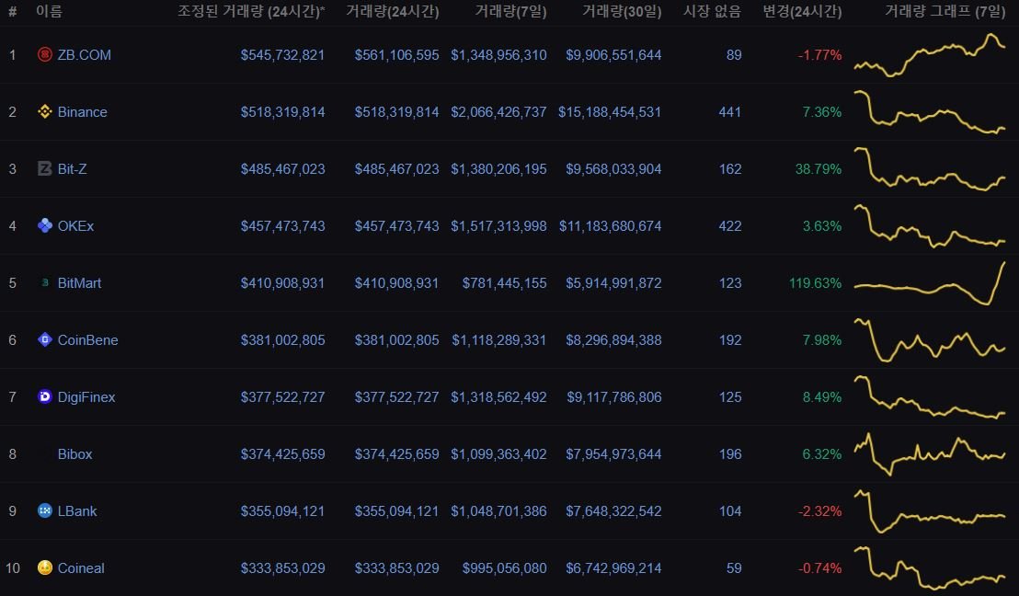1019x596 pixels.
Task: Open Bit-Z 7-day volume sparkline
Action: tap(929, 169)
